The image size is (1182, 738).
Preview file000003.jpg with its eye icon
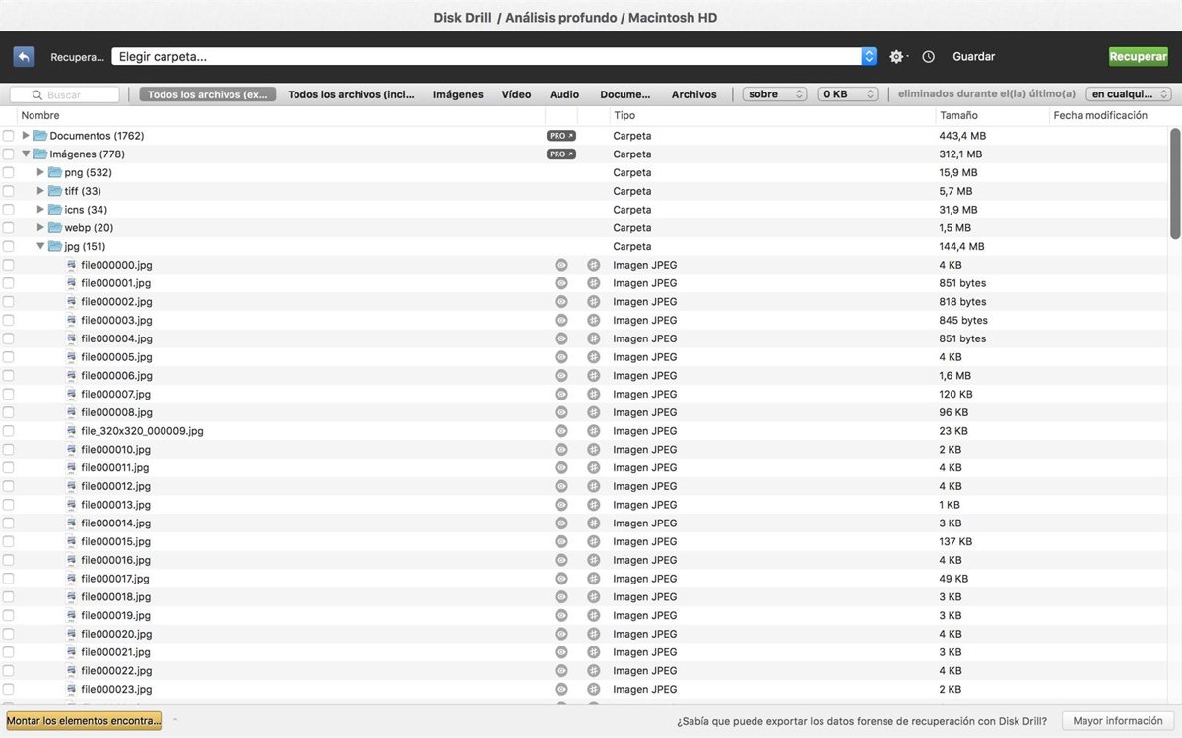pyautogui.click(x=561, y=320)
